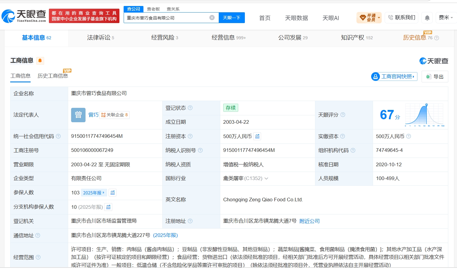Clear the search box with X icon
Screen dimensions: 457x269
(x=212, y=18)
